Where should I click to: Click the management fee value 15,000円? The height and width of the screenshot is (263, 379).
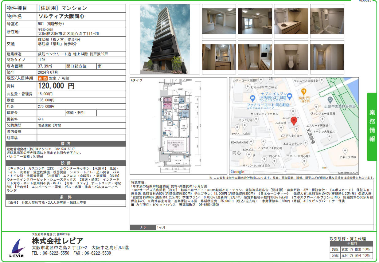tap(45, 94)
